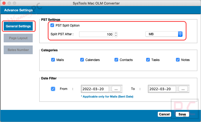Open the Bates Number tab

click(x=18, y=50)
